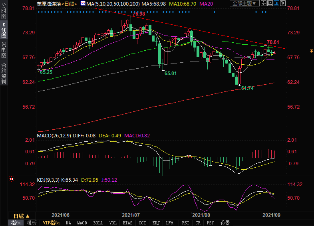This screenshot has width=314, height=226.
Task: Open the 设置 settings button
Action: [225, 223]
